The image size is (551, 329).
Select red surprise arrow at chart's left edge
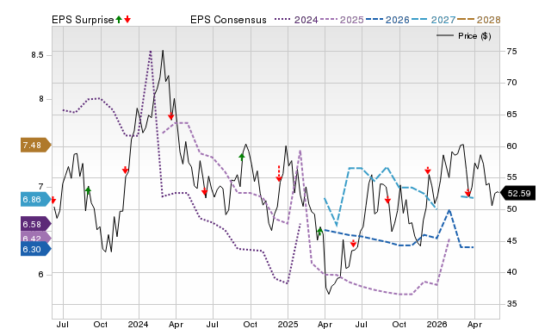point(53,200)
